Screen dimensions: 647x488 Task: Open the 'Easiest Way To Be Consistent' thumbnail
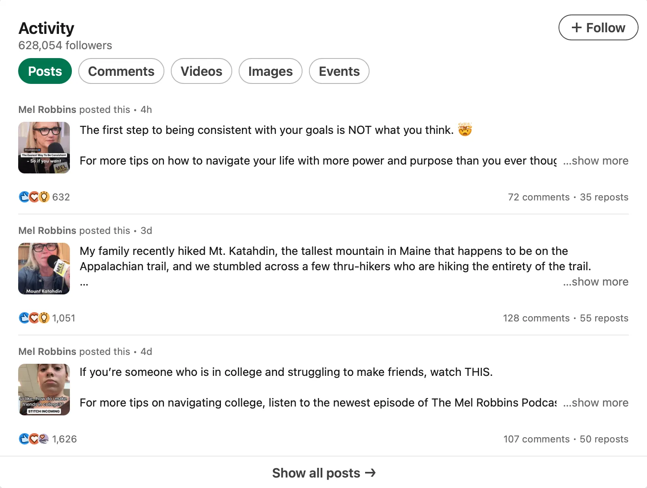44,148
